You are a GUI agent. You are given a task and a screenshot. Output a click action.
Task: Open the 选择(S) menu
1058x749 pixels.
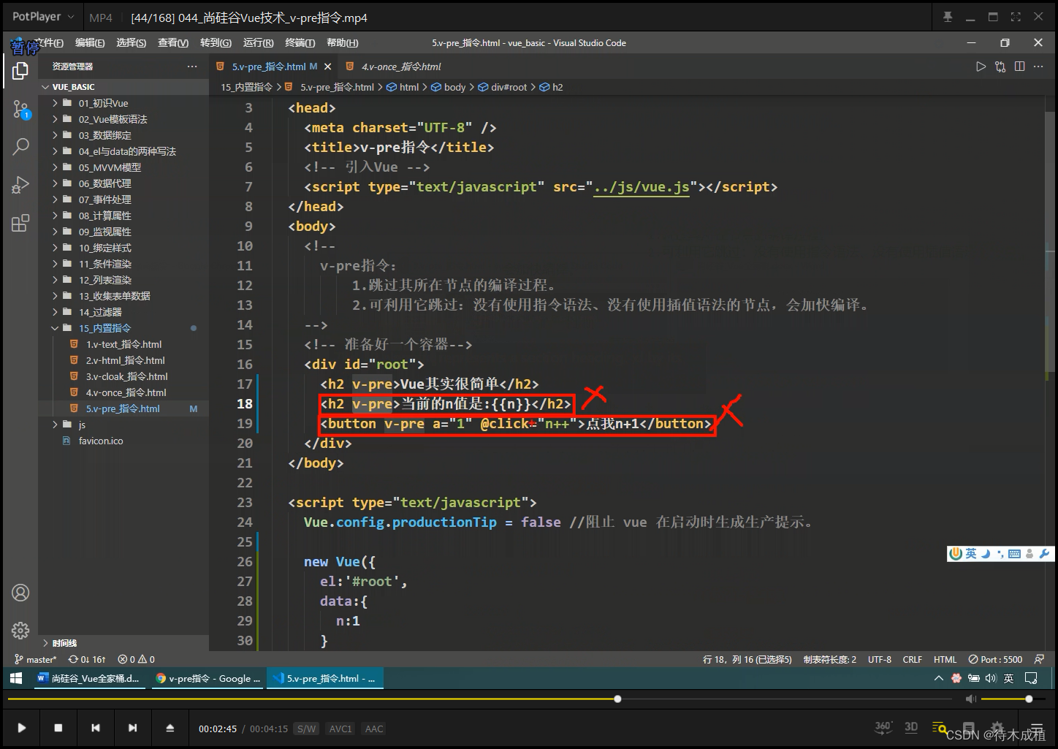click(x=132, y=43)
